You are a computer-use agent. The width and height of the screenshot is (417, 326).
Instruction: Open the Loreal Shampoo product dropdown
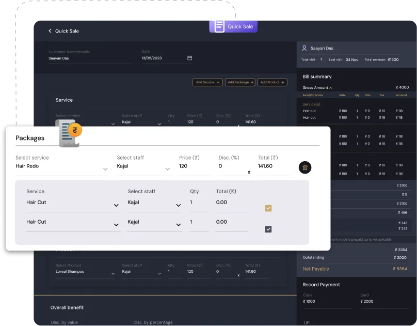[x=113, y=274]
